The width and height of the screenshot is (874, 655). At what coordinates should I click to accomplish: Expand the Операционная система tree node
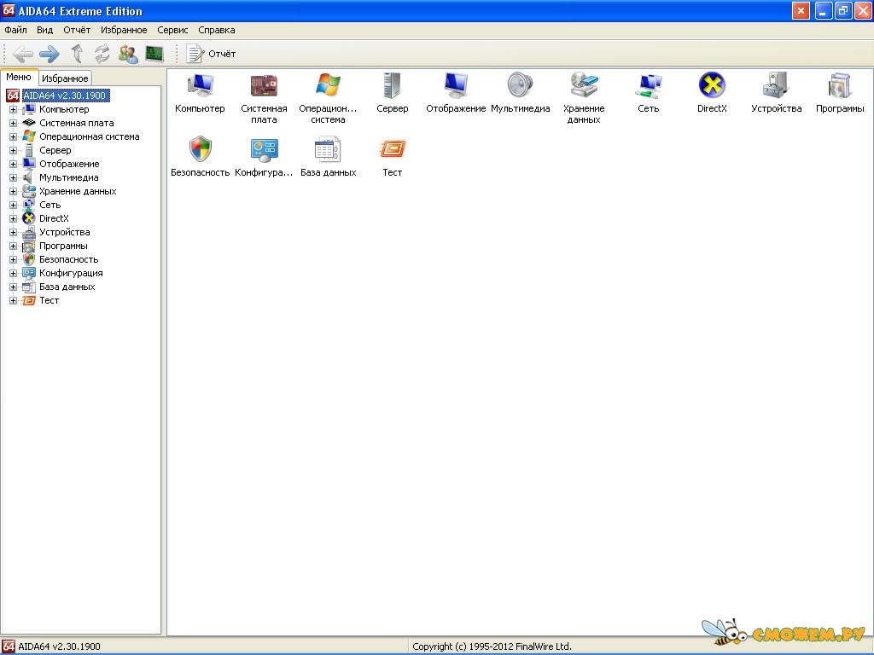point(13,137)
